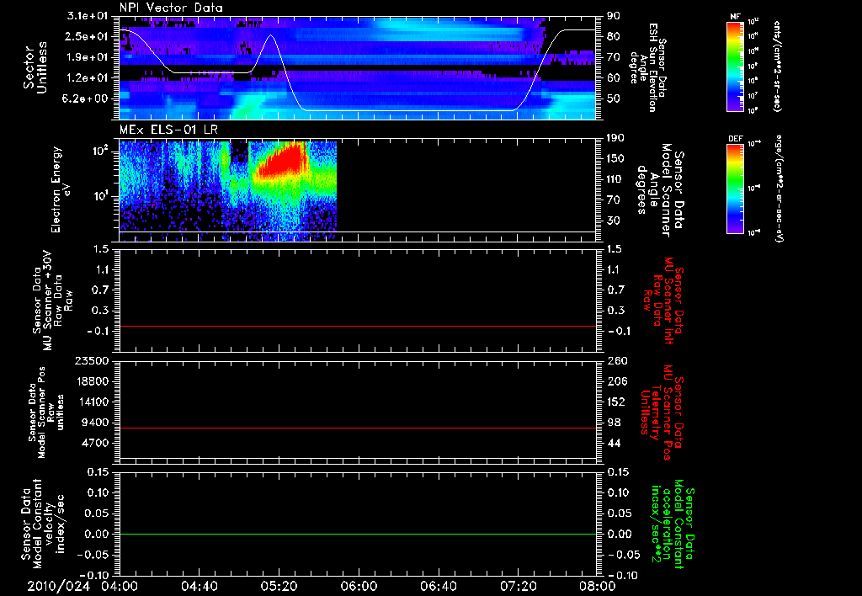Click the Model Scanner Pos Raw unitless label
The image size is (862, 596).
pyautogui.click(x=46, y=412)
